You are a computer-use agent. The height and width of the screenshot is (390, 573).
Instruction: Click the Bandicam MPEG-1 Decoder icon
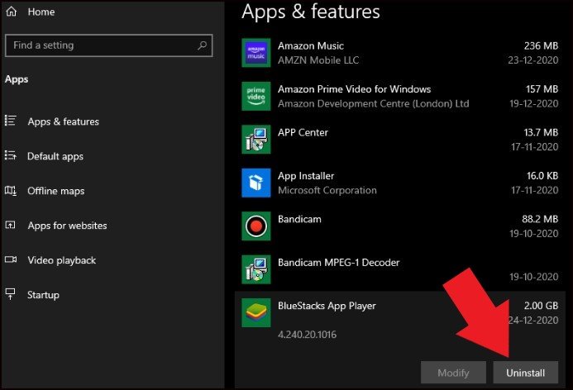pyautogui.click(x=256, y=269)
